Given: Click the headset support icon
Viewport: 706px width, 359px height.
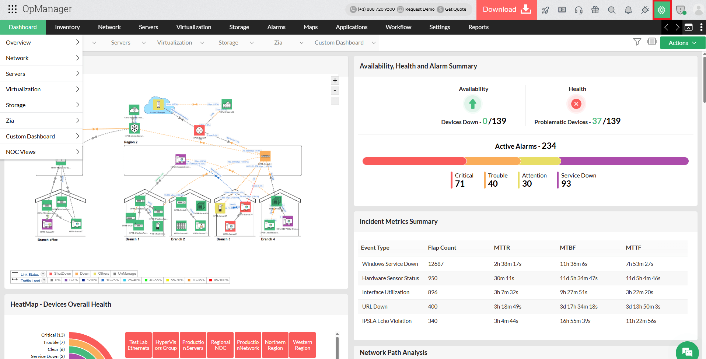Looking at the screenshot, I should pos(579,10).
